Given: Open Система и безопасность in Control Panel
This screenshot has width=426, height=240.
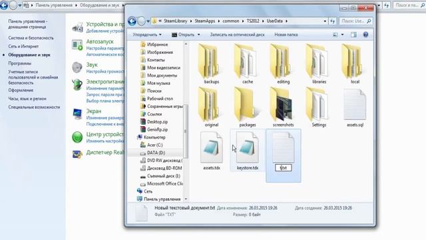Looking at the screenshot, I should click(x=31, y=38).
